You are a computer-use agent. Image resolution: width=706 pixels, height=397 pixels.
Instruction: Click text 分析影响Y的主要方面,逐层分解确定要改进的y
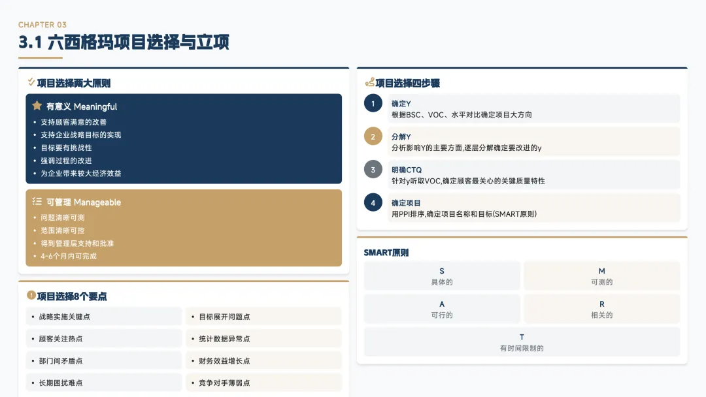click(x=467, y=148)
